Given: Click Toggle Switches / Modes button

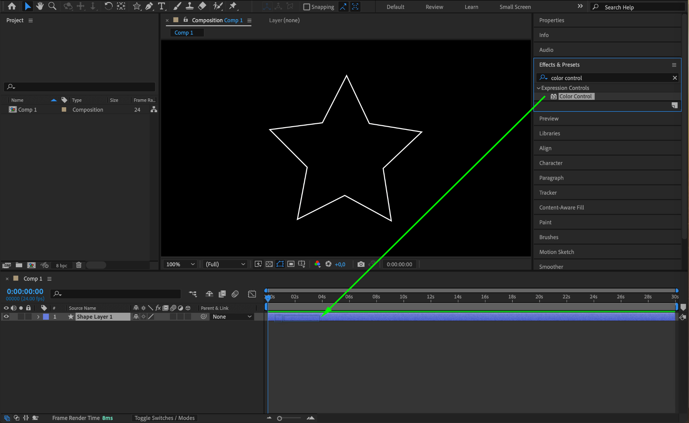Looking at the screenshot, I should click(165, 418).
